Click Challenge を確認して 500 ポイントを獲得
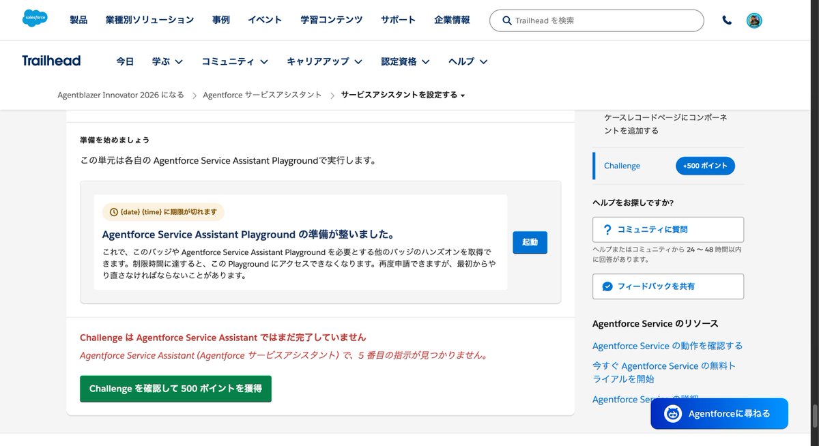Viewport: 819px width, 446px height. click(x=175, y=389)
